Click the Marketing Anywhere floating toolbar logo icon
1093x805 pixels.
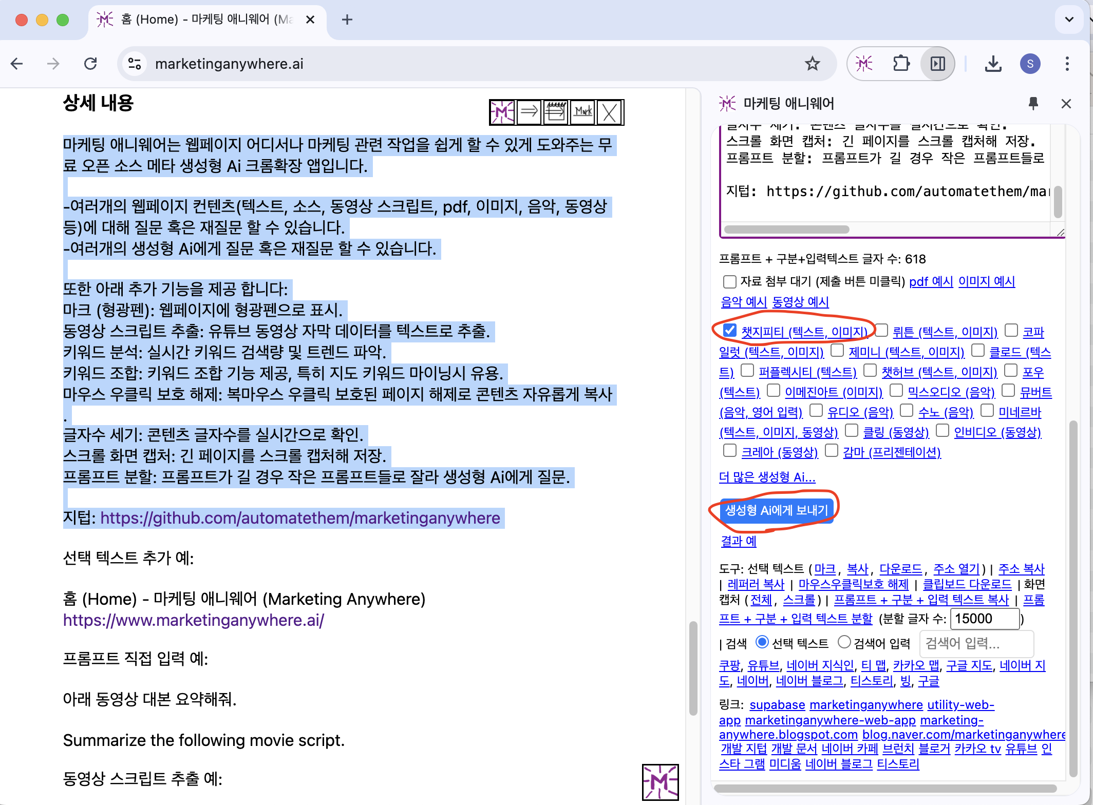502,112
